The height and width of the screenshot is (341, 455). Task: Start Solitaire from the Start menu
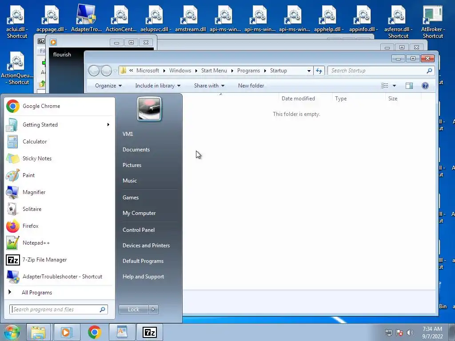(x=60, y=209)
